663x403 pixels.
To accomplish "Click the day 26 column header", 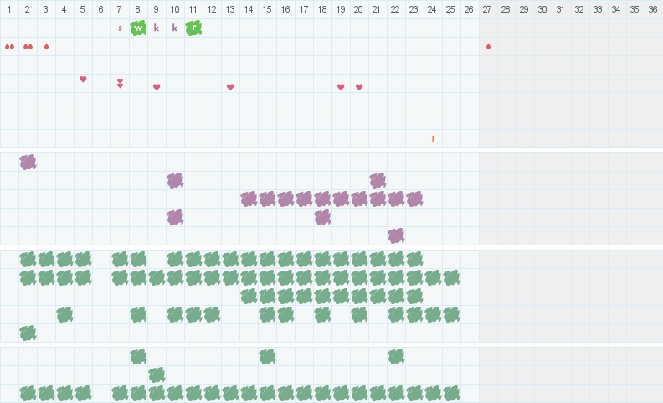I will click(x=469, y=9).
